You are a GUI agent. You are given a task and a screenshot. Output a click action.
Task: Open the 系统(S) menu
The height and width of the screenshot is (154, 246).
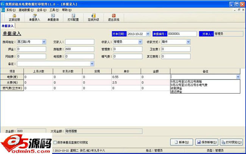[11, 10]
